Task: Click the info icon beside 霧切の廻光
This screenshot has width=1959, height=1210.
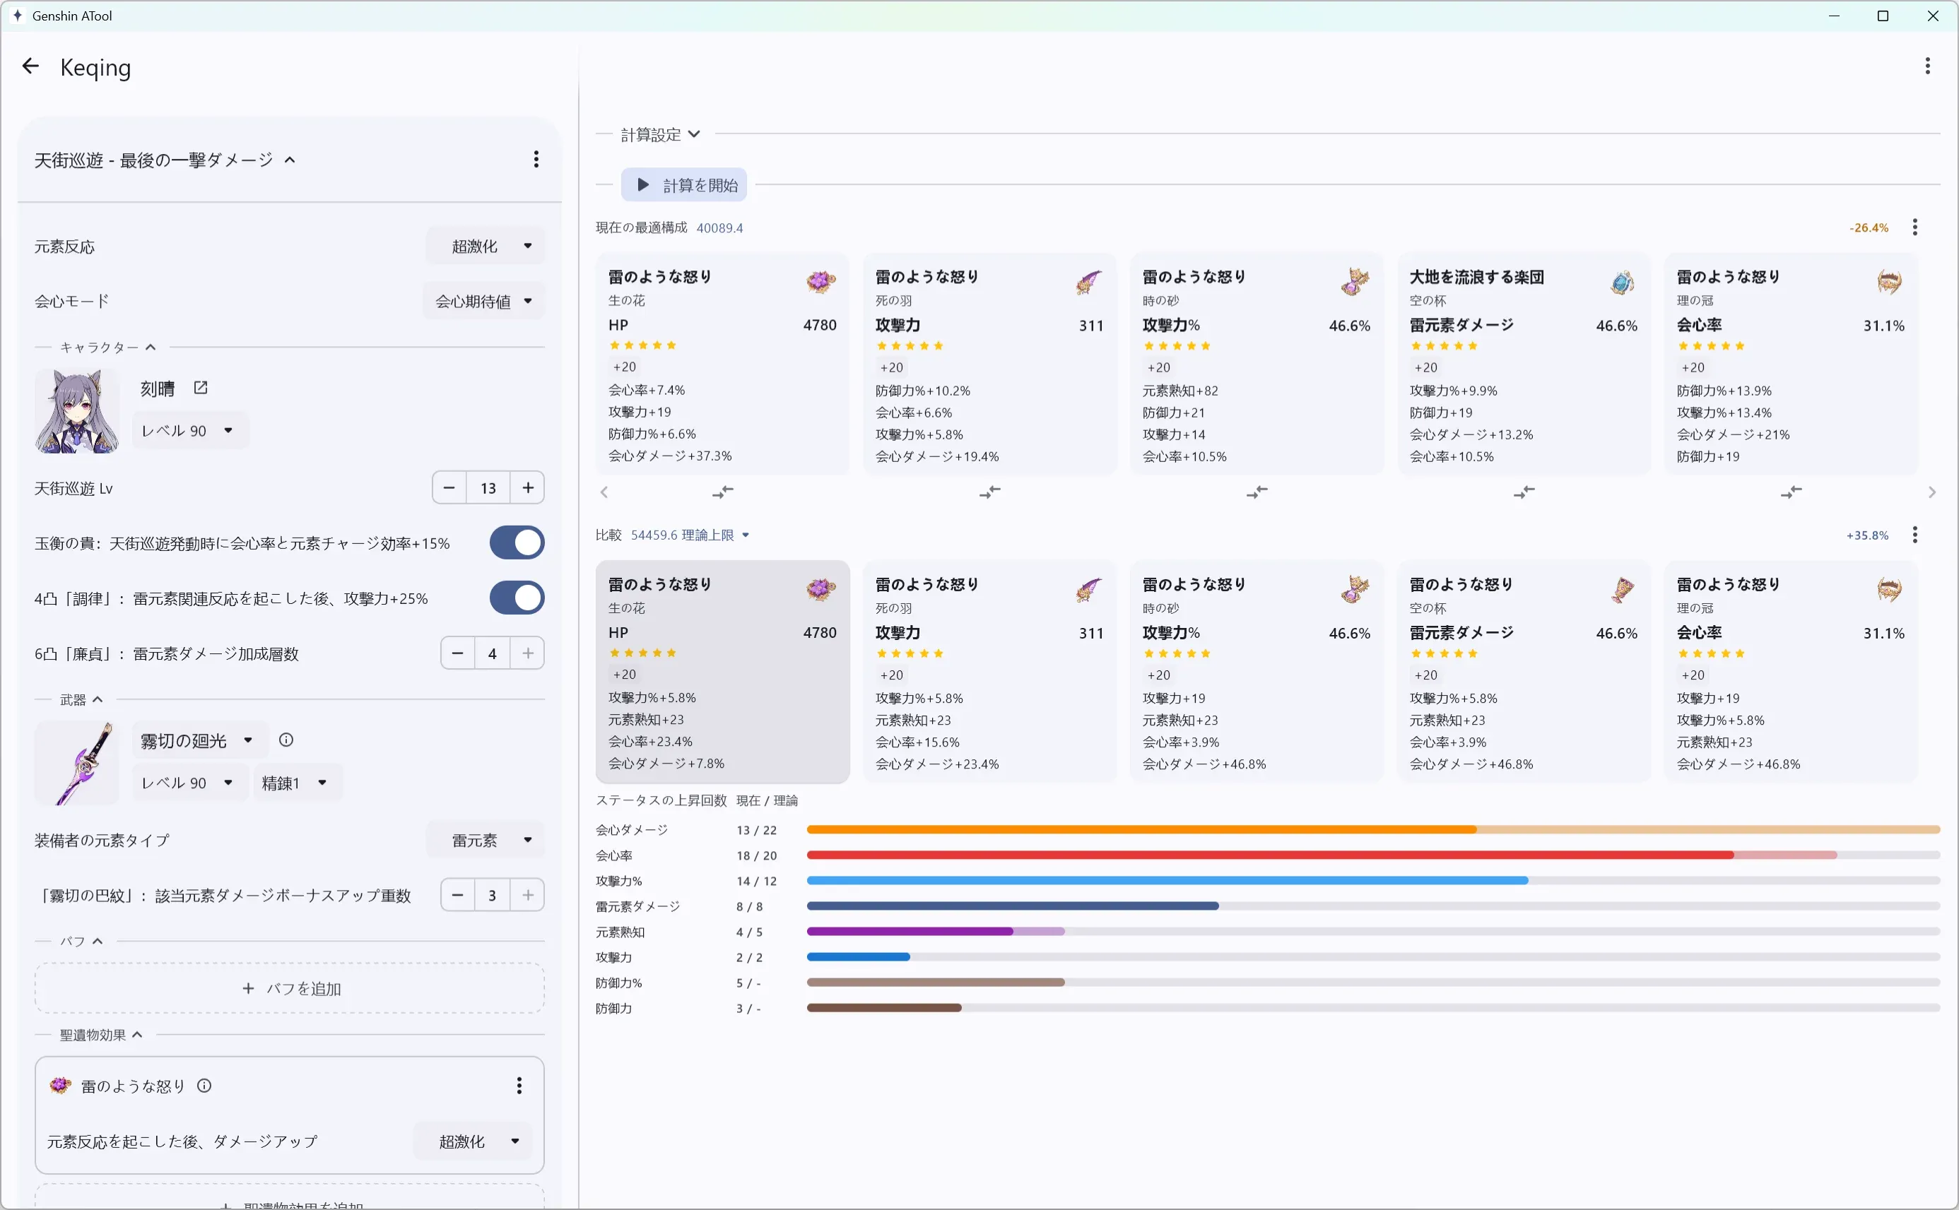Action: click(286, 740)
